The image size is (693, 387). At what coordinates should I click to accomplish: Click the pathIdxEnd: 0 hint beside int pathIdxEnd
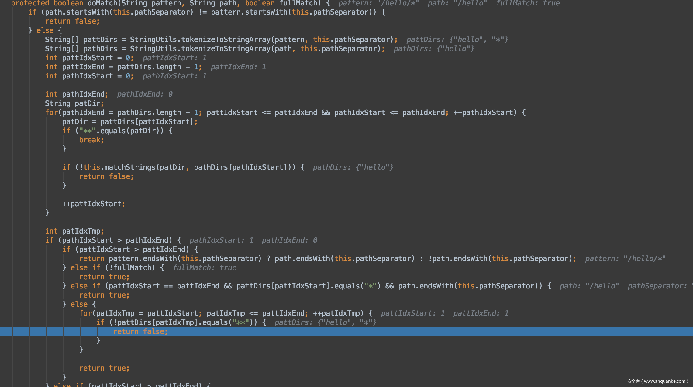click(145, 94)
